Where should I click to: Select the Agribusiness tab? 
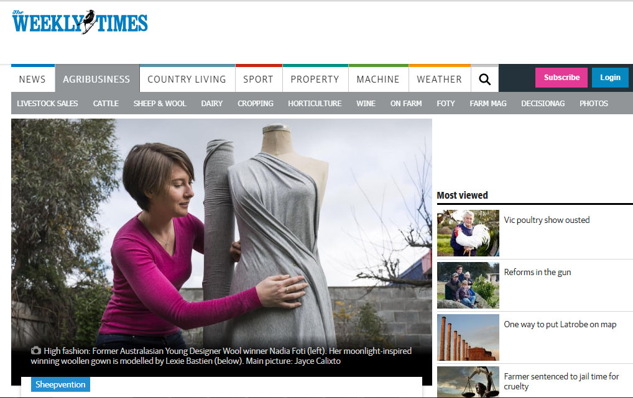[x=97, y=79]
